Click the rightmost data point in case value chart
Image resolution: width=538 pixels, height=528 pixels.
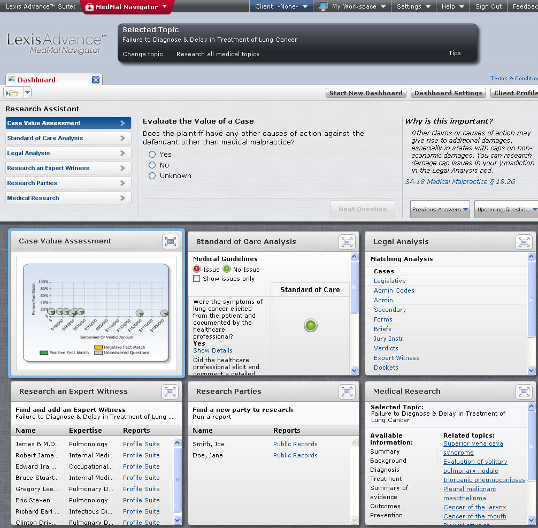pyautogui.click(x=165, y=313)
